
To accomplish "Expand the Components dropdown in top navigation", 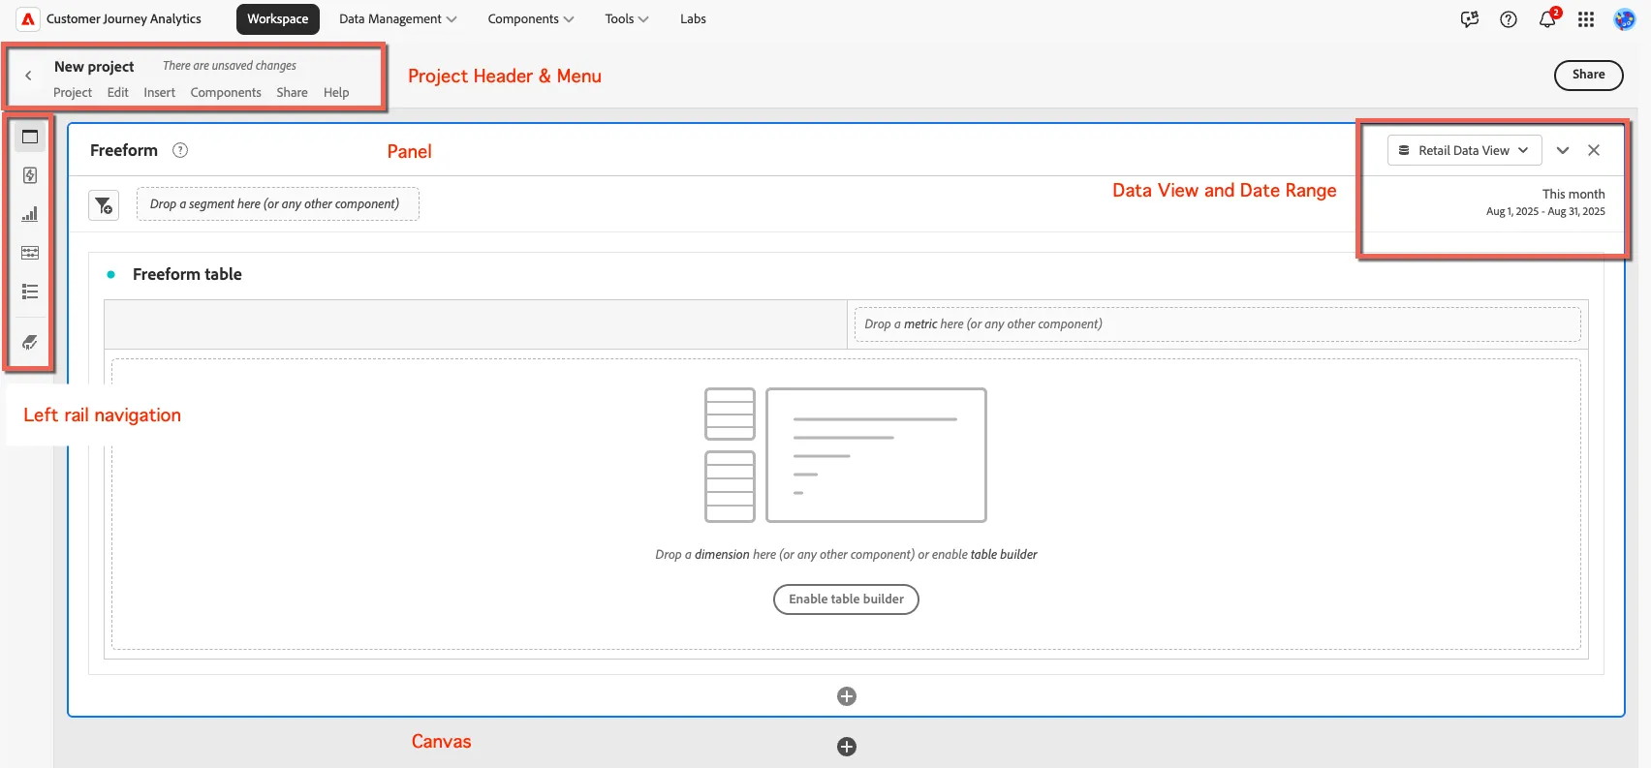I will 531,18.
